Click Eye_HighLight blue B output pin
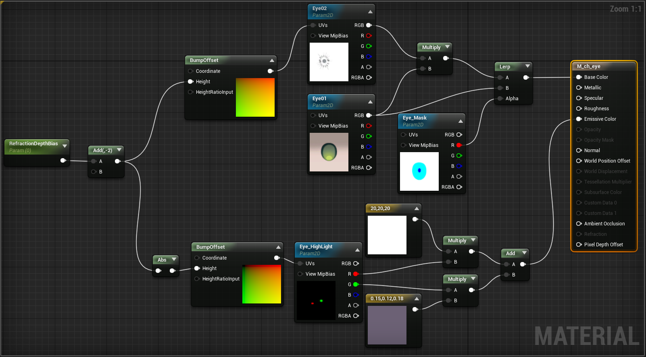Image resolution: width=646 pixels, height=357 pixels. pos(356,295)
